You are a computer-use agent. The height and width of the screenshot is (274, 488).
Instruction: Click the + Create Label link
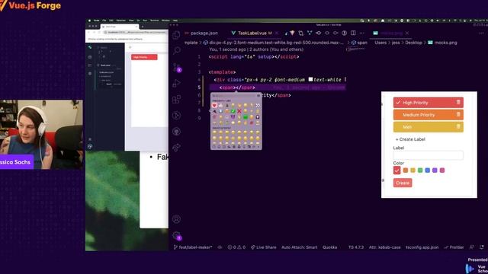point(410,139)
